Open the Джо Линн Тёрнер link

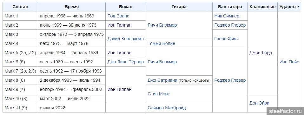point(126,62)
